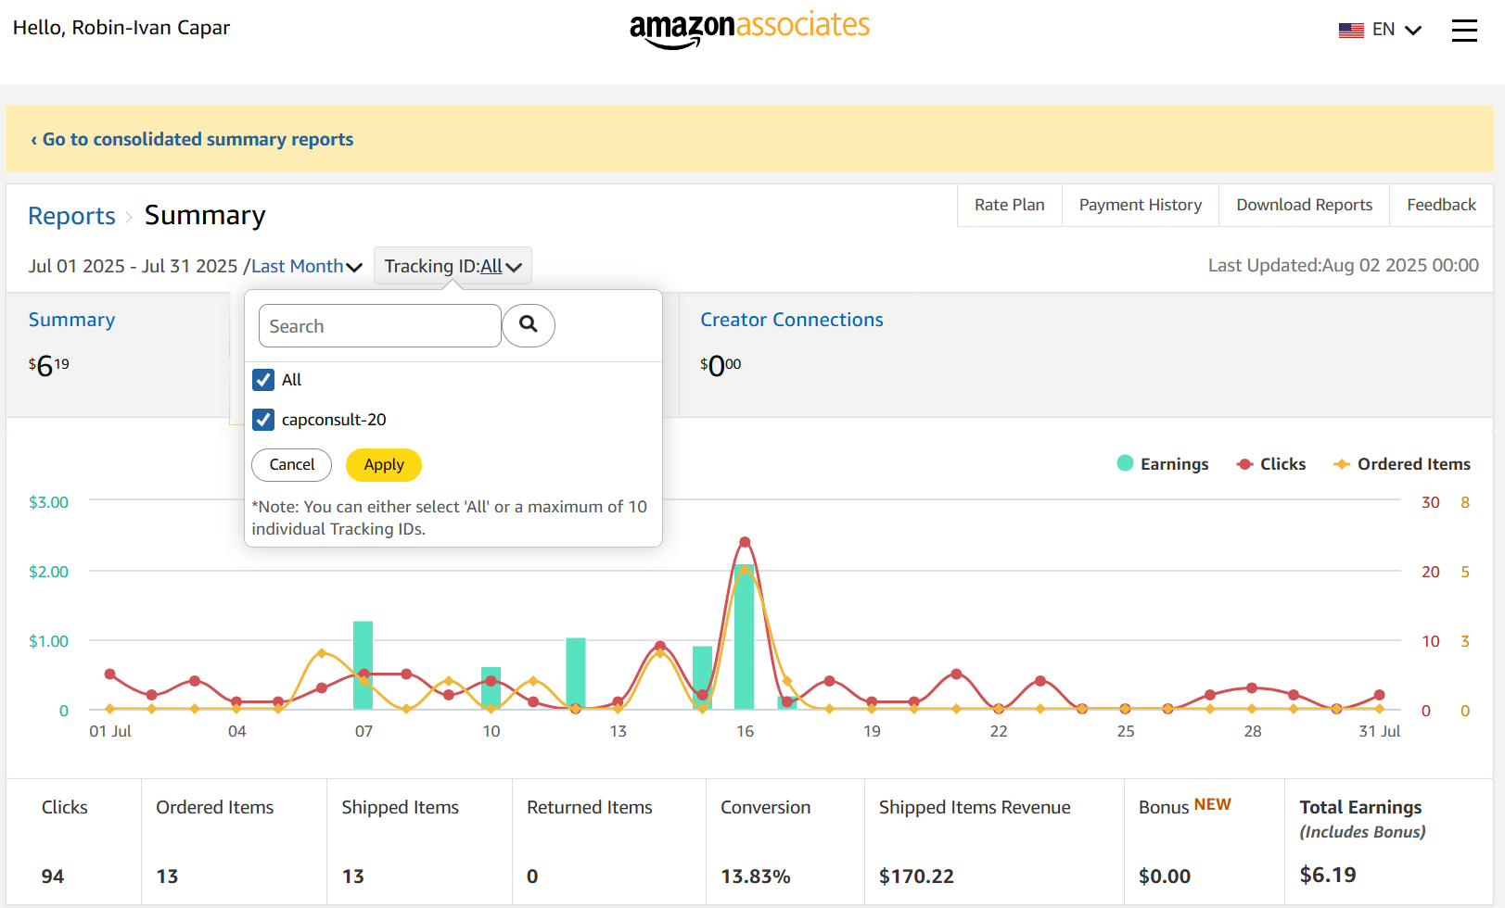
Task: Uncheck the capconsult-20 checkbox
Action: coord(263,420)
